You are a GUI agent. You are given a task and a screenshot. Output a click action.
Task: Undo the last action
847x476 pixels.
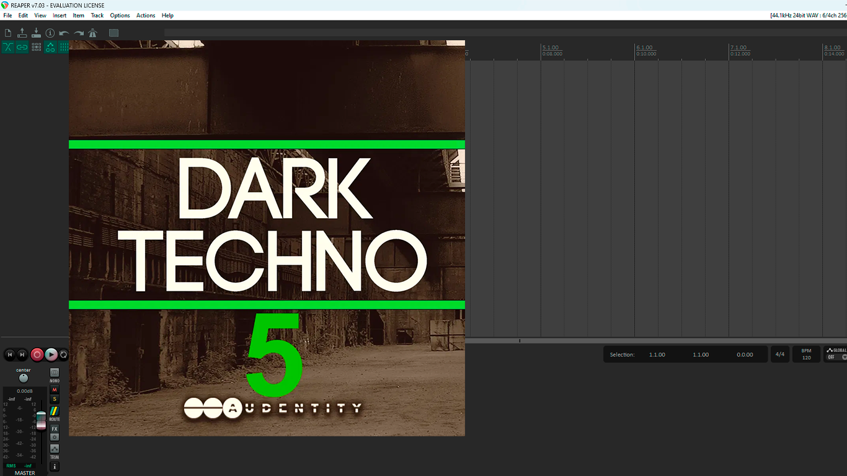click(64, 33)
